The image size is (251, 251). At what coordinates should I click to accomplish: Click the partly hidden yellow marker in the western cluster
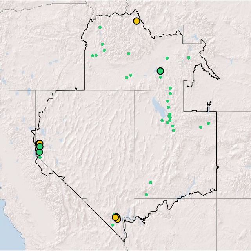point(39,142)
